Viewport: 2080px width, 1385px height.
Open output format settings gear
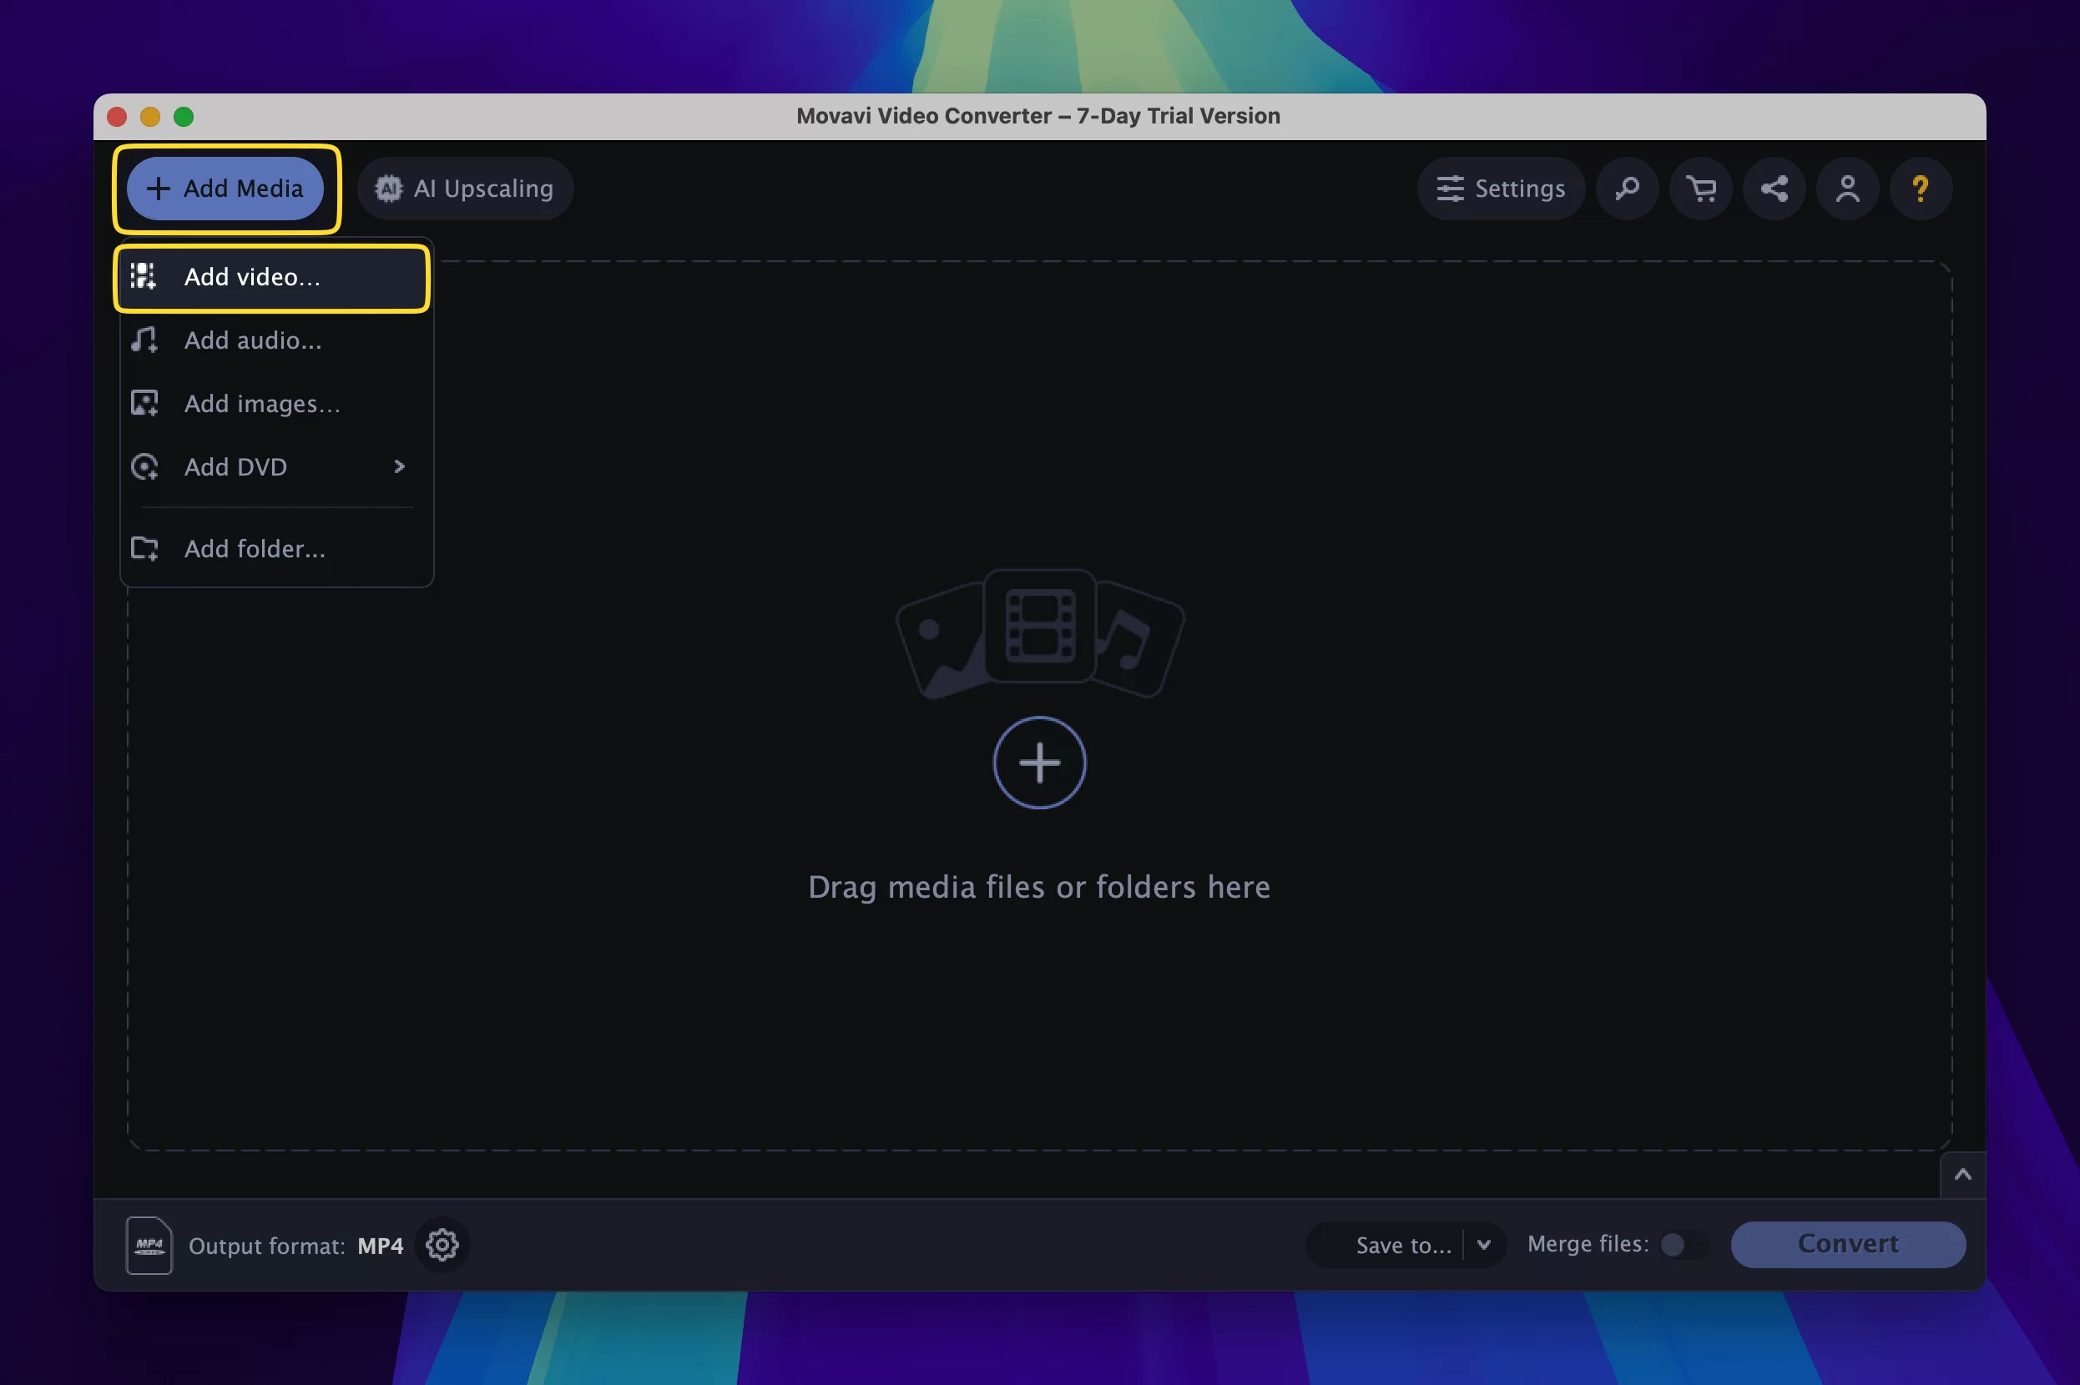(442, 1245)
